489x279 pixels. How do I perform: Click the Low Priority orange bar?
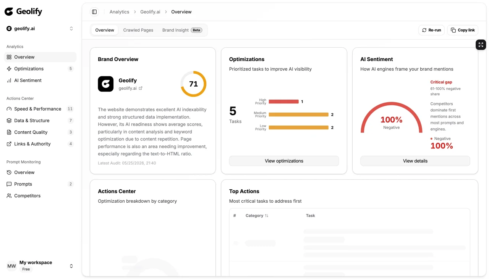(x=299, y=127)
